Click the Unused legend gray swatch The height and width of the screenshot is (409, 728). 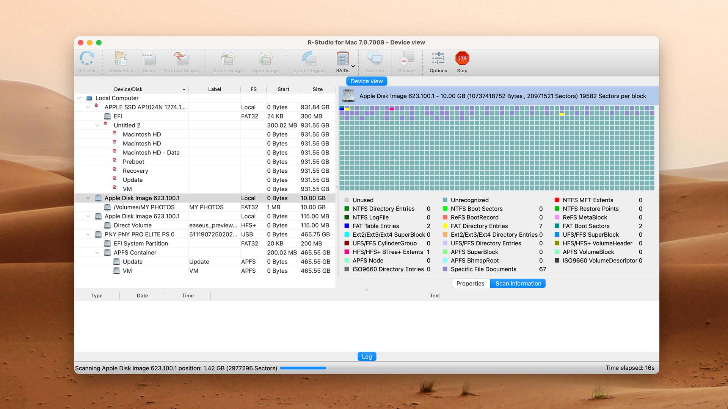pos(347,200)
